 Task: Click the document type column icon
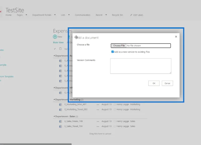[x=61, y=49]
